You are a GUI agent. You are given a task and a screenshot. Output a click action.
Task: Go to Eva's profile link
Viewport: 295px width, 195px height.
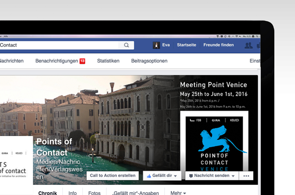click(166, 45)
